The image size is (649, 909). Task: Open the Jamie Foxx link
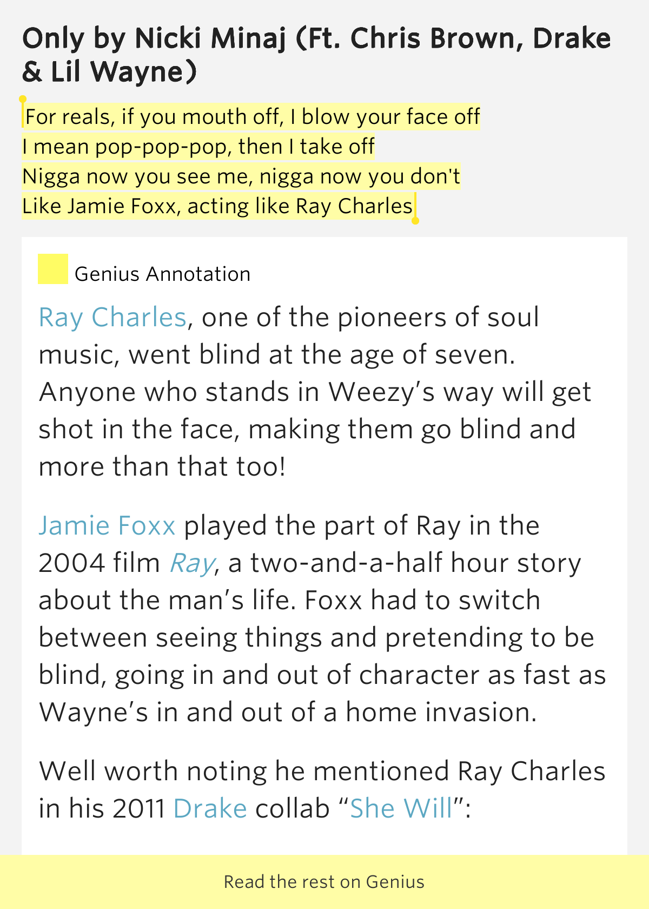pyautogui.click(x=107, y=526)
